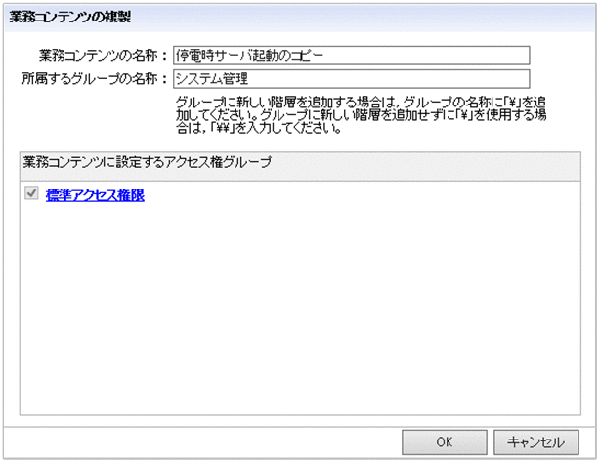
Task: Toggle the 標準アクセス権限 checkbox
Action: pos(31,192)
